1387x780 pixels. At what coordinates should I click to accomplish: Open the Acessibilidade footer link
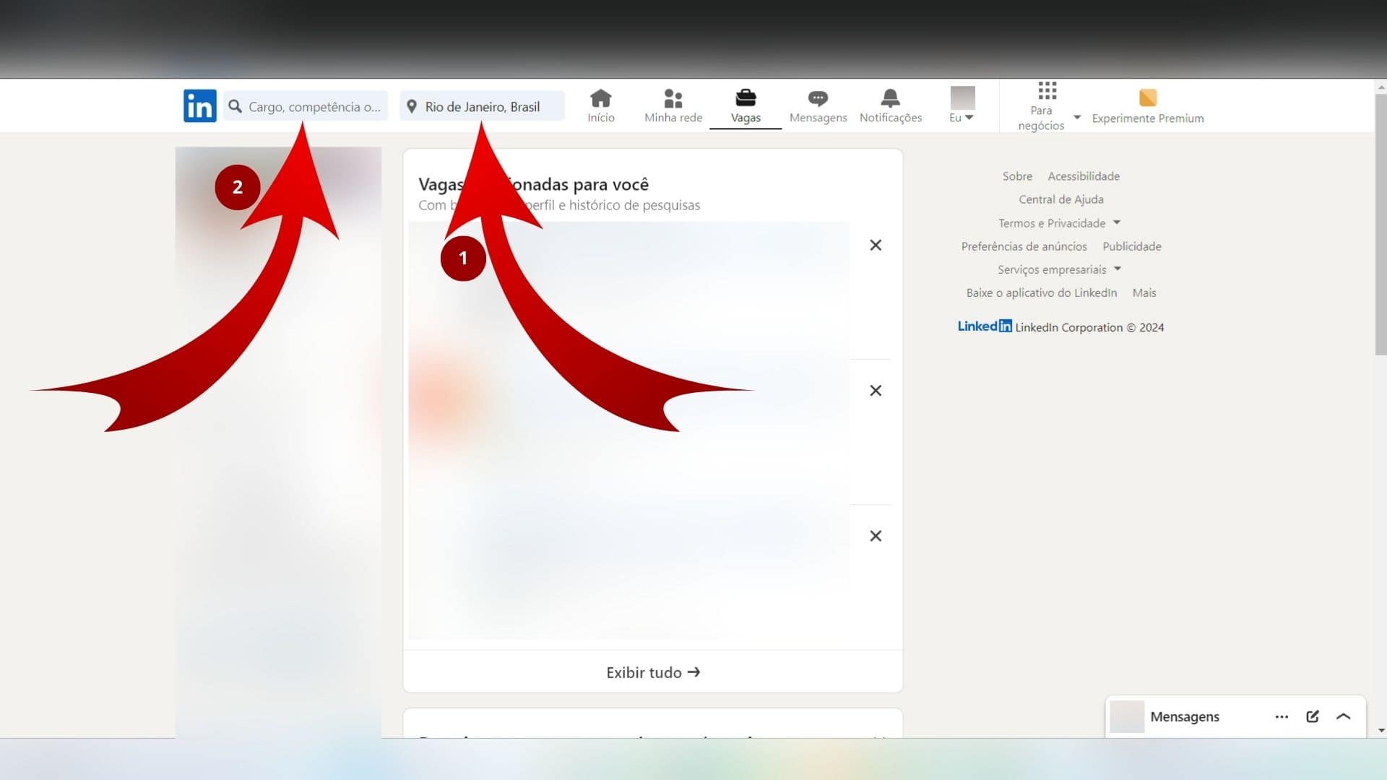1084,176
